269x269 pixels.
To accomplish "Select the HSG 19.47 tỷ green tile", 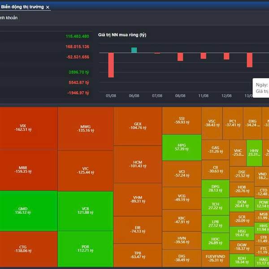I will 242,233.
